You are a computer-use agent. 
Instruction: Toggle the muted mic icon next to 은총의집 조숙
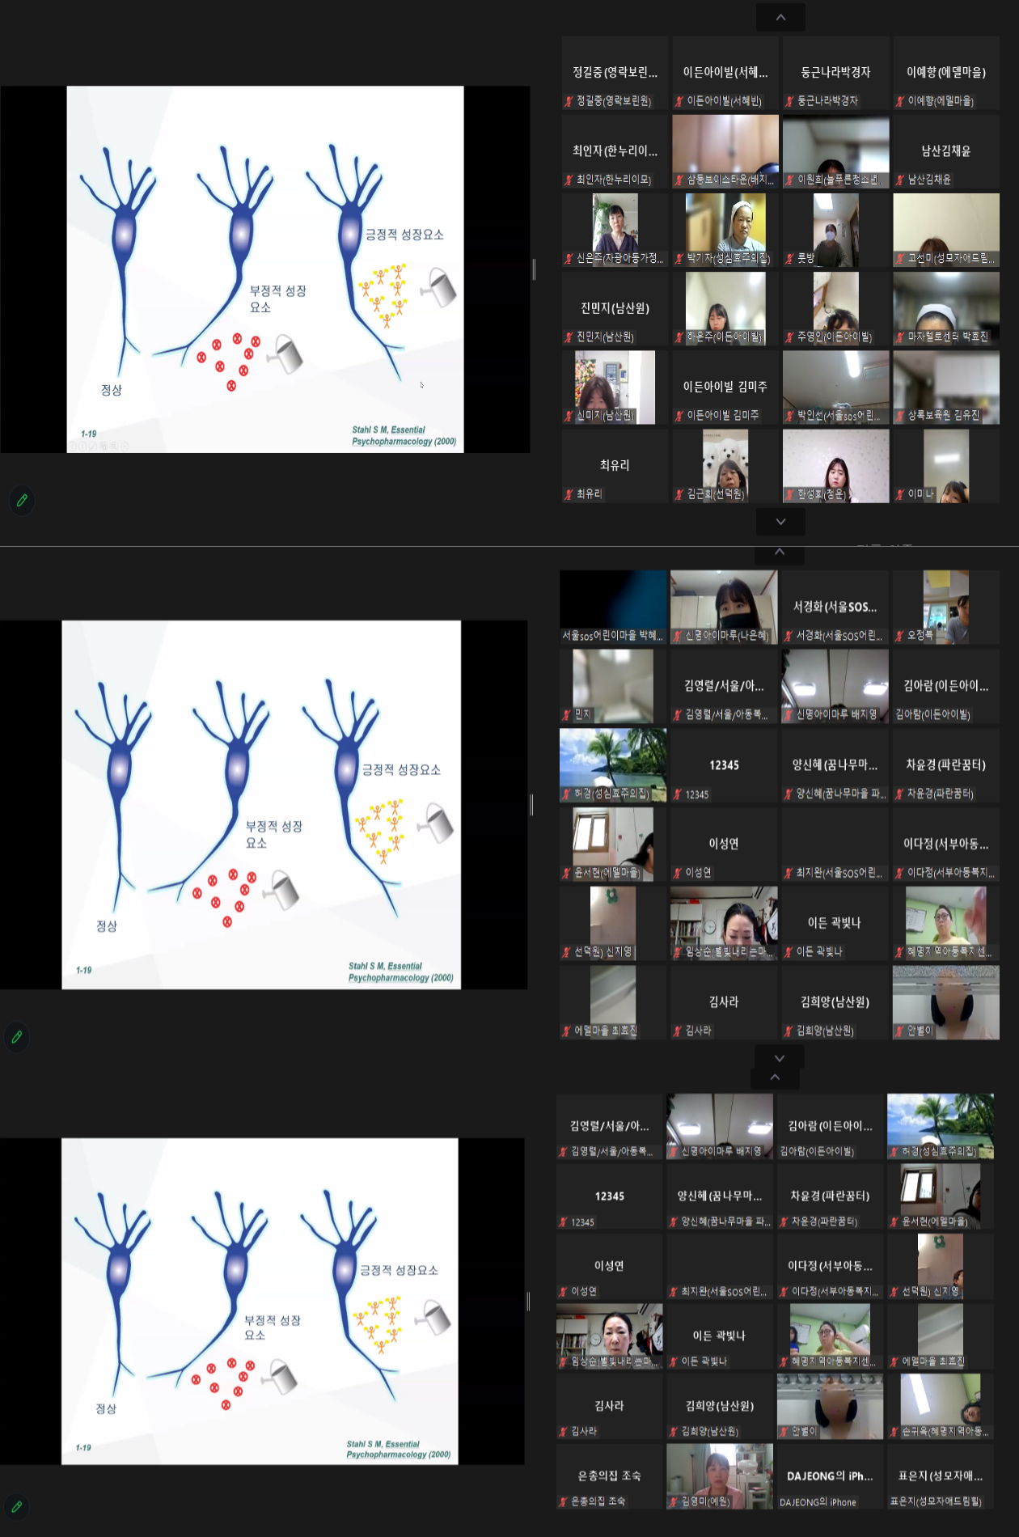pyautogui.click(x=563, y=1501)
